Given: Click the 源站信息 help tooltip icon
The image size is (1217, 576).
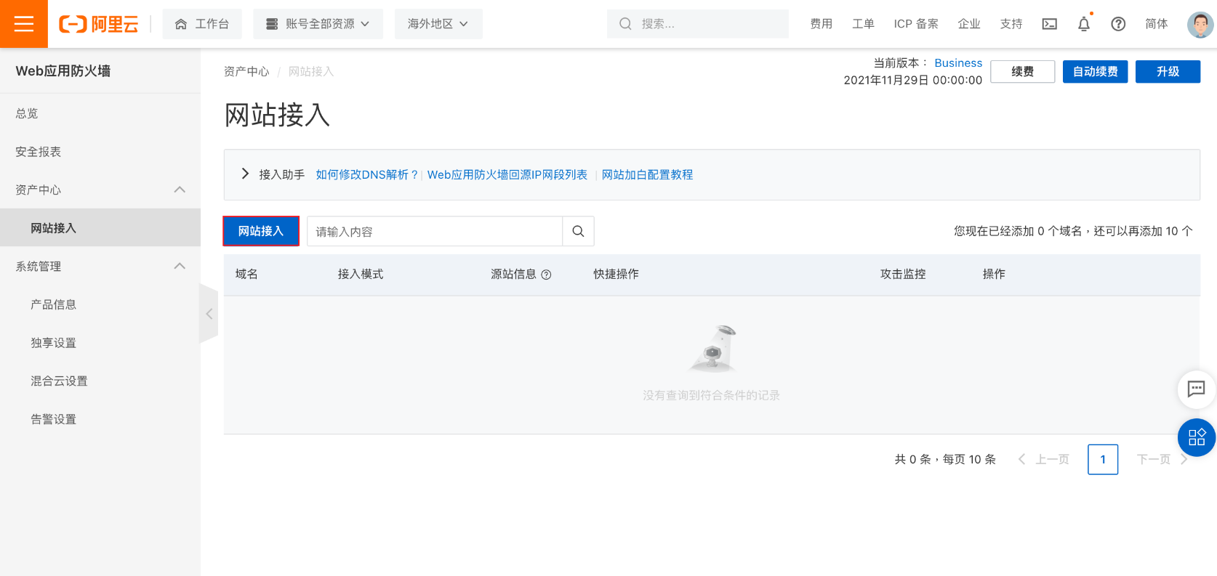Looking at the screenshot, I should (547, 275).
